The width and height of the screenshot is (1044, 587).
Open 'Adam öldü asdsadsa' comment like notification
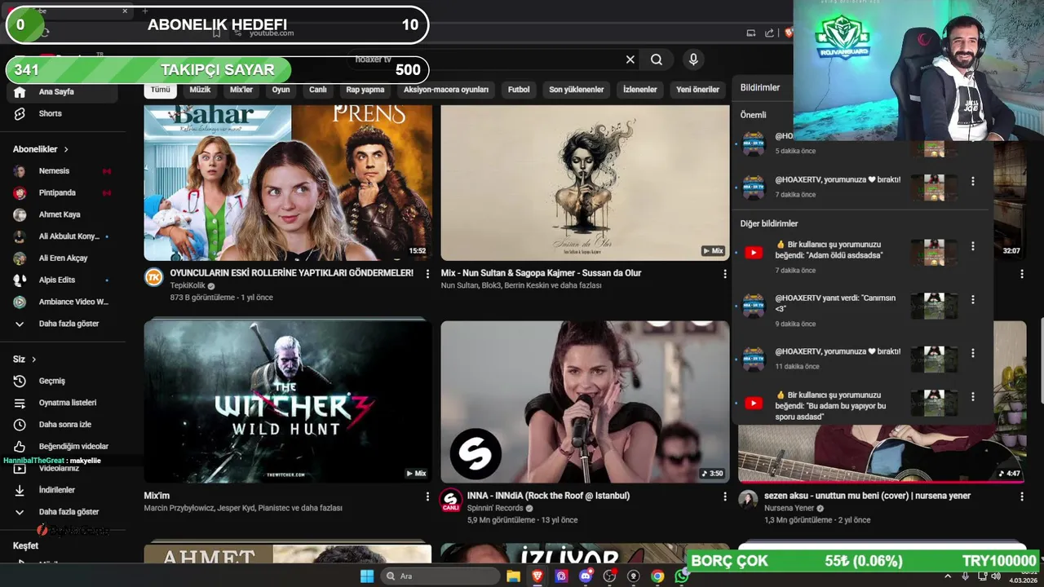[x=862, y=256]
